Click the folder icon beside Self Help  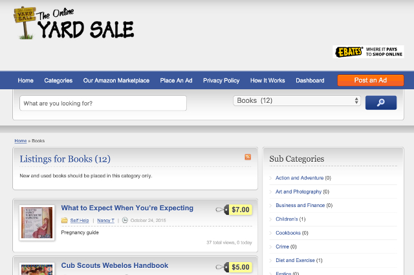pos(65,220)
